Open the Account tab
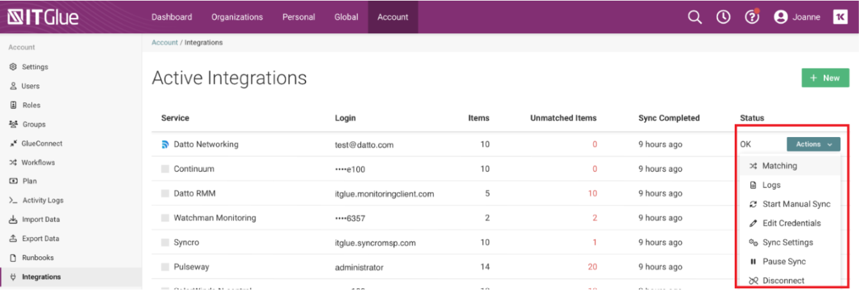 393,17
